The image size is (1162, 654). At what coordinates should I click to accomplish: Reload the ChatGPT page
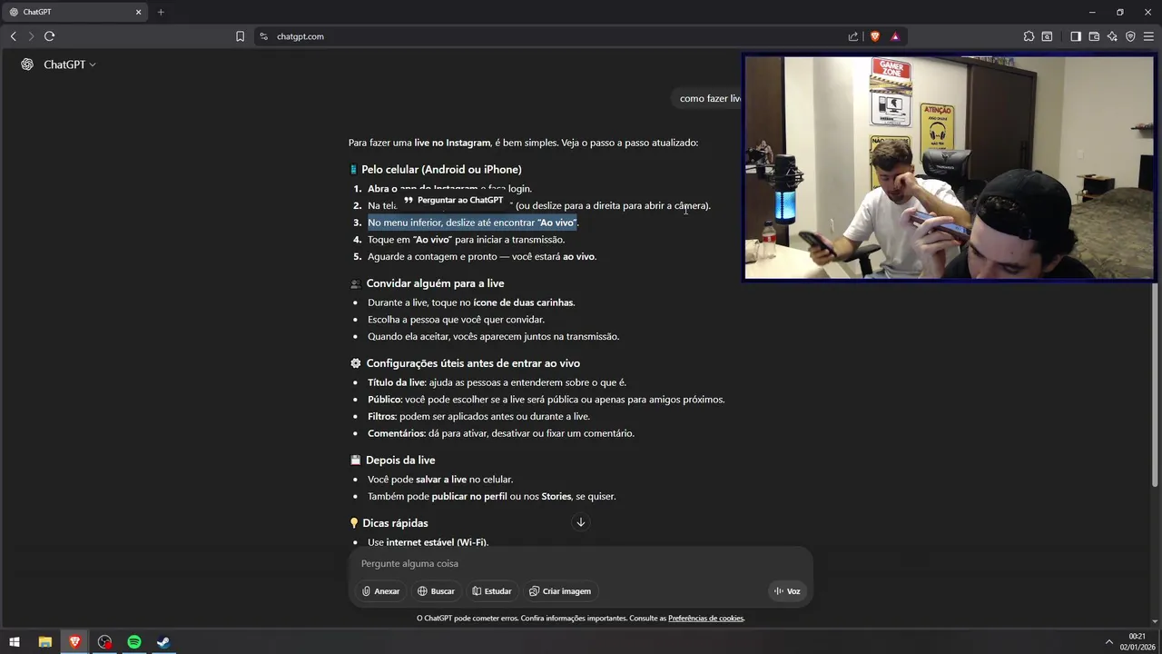click(49, 36)
